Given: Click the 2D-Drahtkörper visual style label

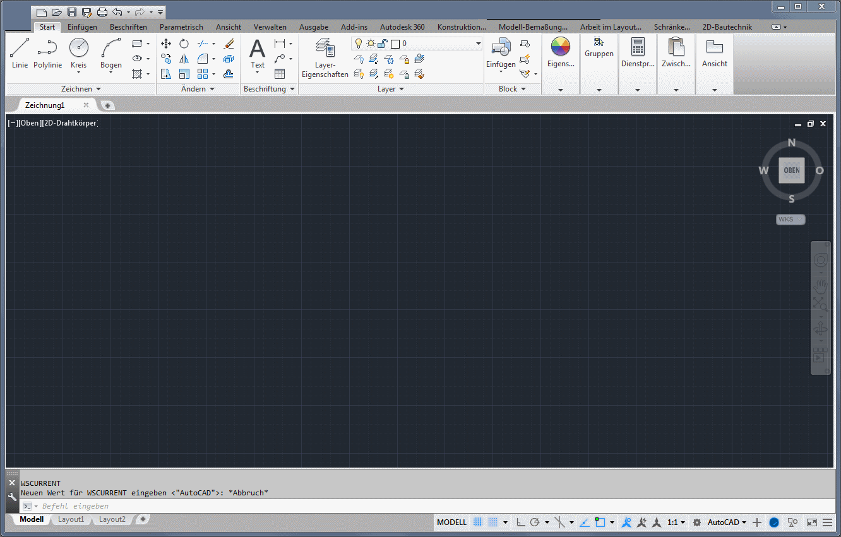Looking at the screenshot, I should pyautogui.click(x=70, y=123).
